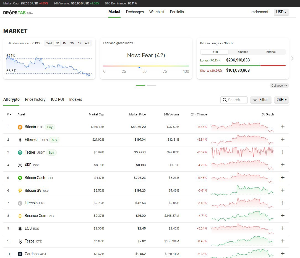300x258 pixels.
Task: Open Tether 7d graph thumbnail
Action: pos(242,152)
